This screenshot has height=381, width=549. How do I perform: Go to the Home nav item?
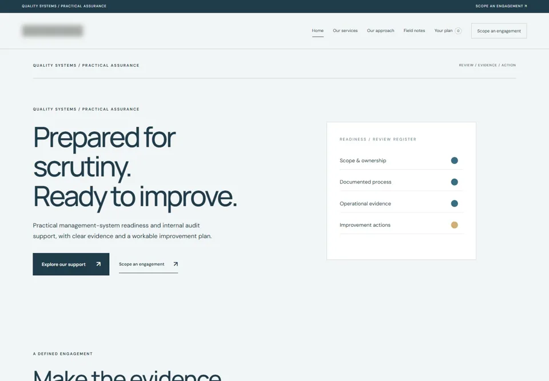317,31
